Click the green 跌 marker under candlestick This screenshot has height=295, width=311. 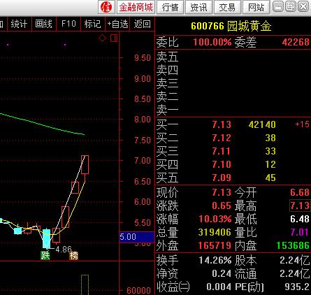click(x=45, y=255)
